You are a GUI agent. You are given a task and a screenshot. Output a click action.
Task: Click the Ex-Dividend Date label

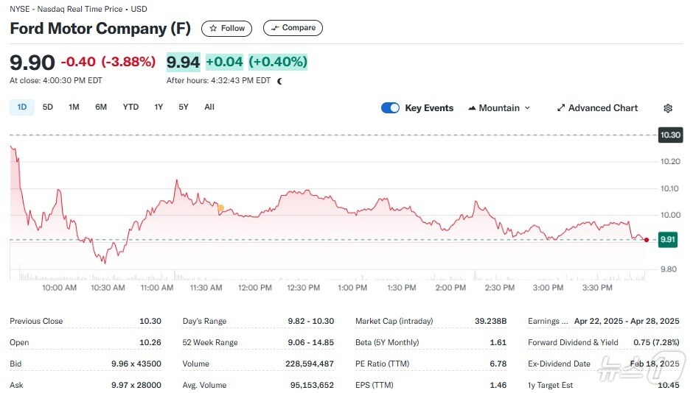click(x=559, y=364)
